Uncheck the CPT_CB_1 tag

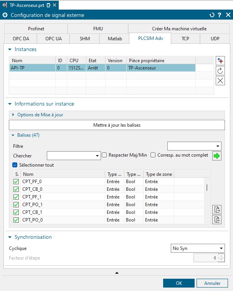click(x=16, y=212)
